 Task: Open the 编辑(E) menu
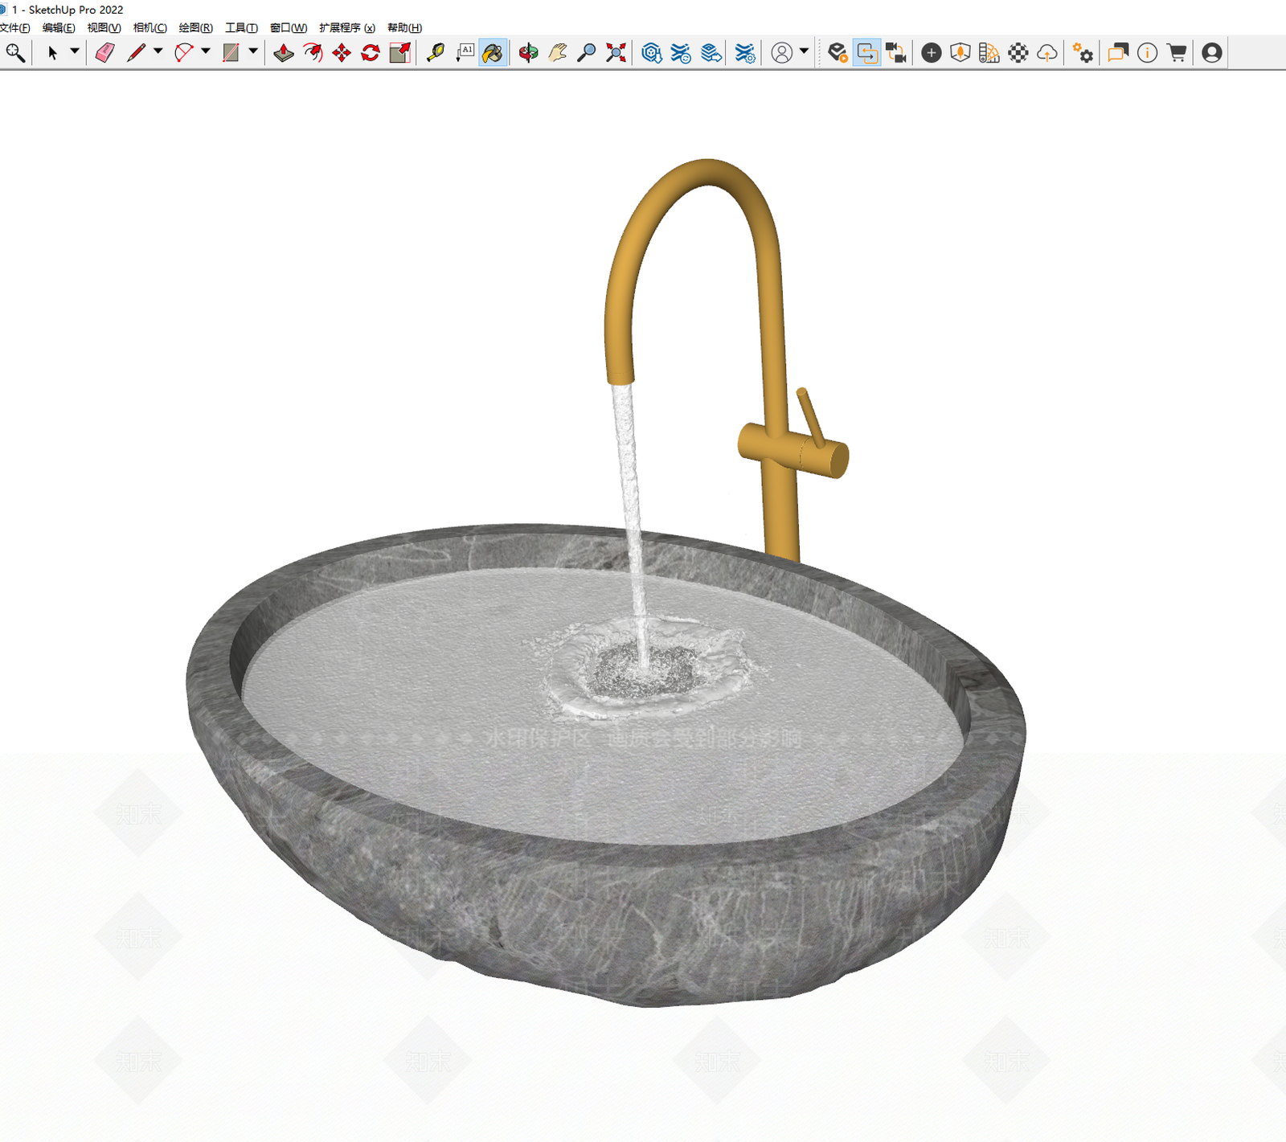coord(59,28)
